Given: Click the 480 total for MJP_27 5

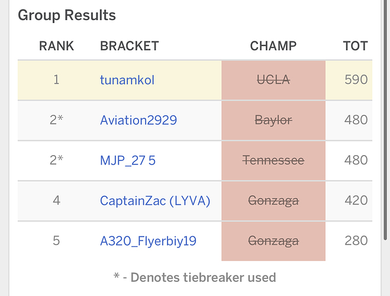Looking at the screenshot, I should click(356, 160).
